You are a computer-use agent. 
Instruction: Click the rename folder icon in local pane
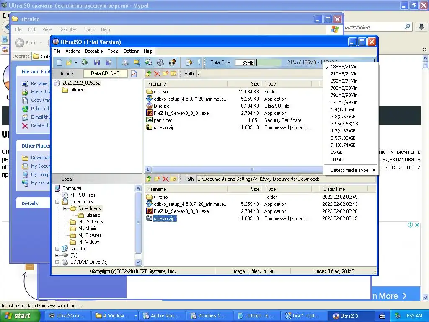173,179
